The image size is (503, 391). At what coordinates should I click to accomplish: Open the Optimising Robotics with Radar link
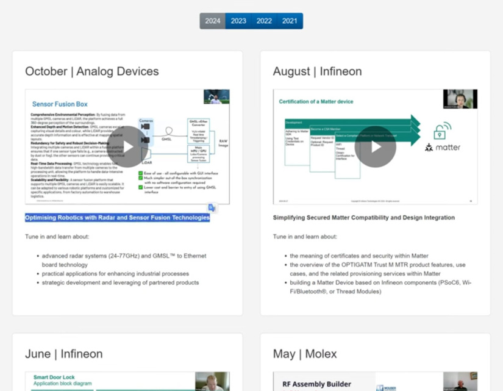point(117,218)
